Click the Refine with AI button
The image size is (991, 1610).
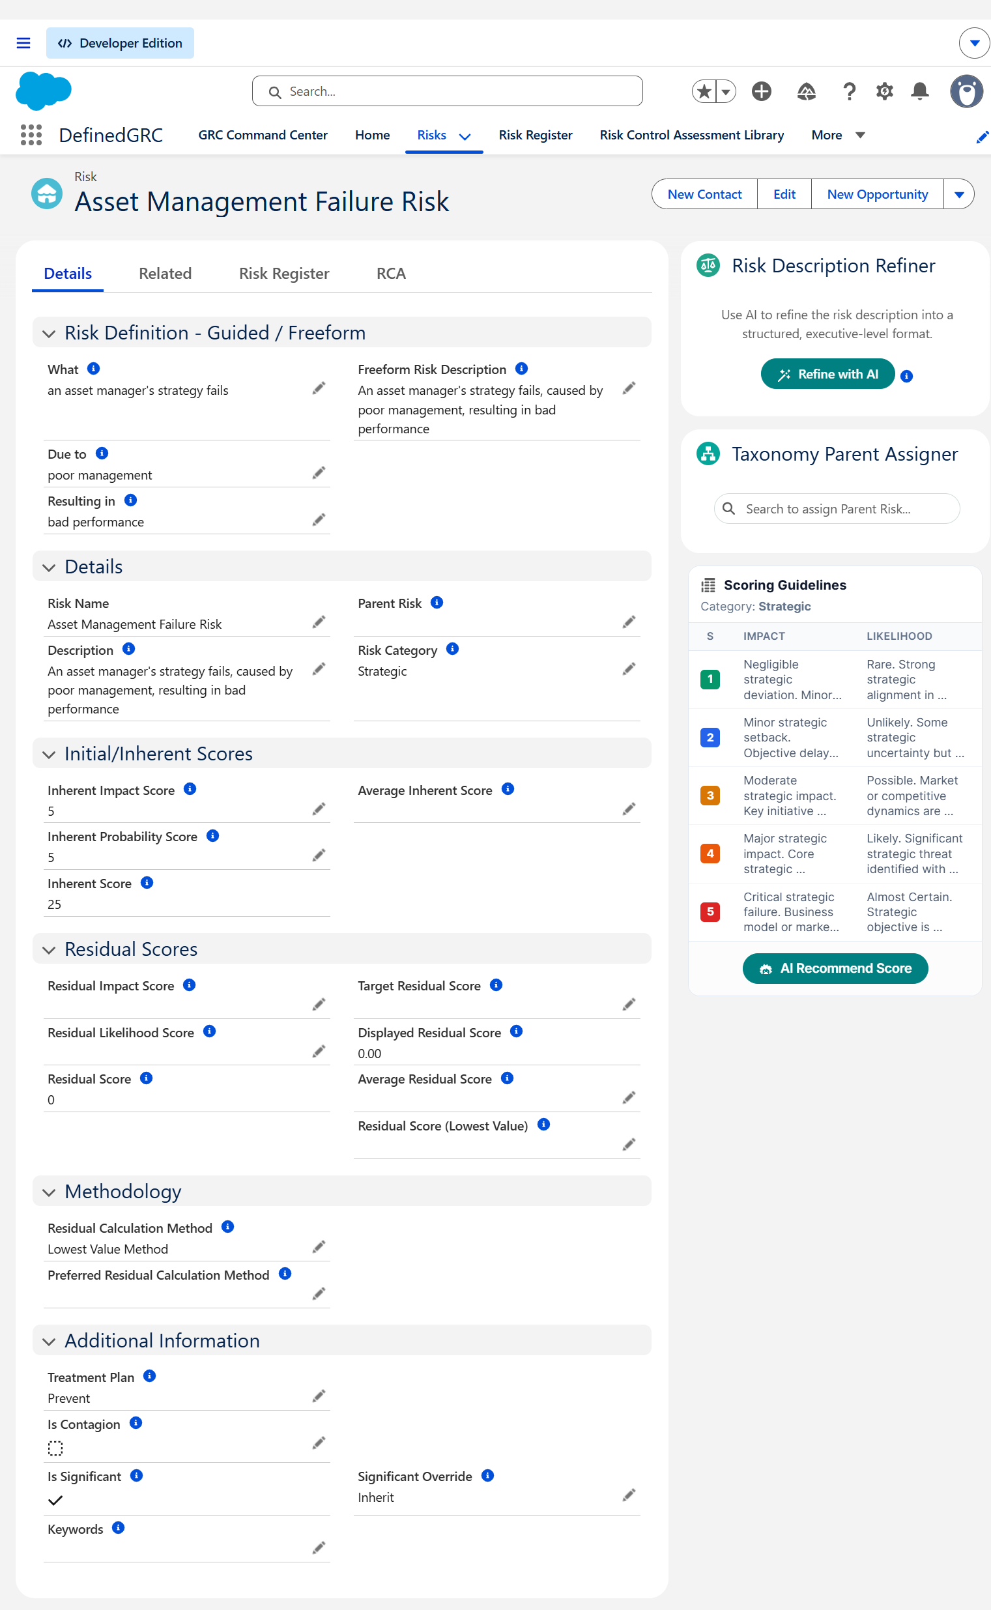828,374
